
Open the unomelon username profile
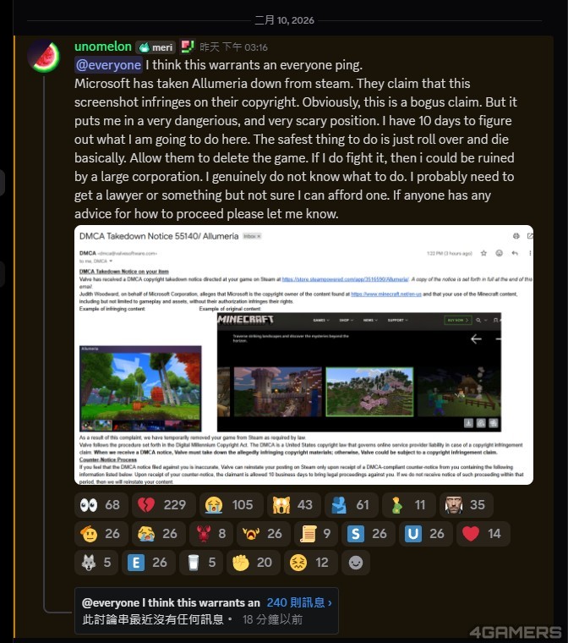tap(103, 47)
